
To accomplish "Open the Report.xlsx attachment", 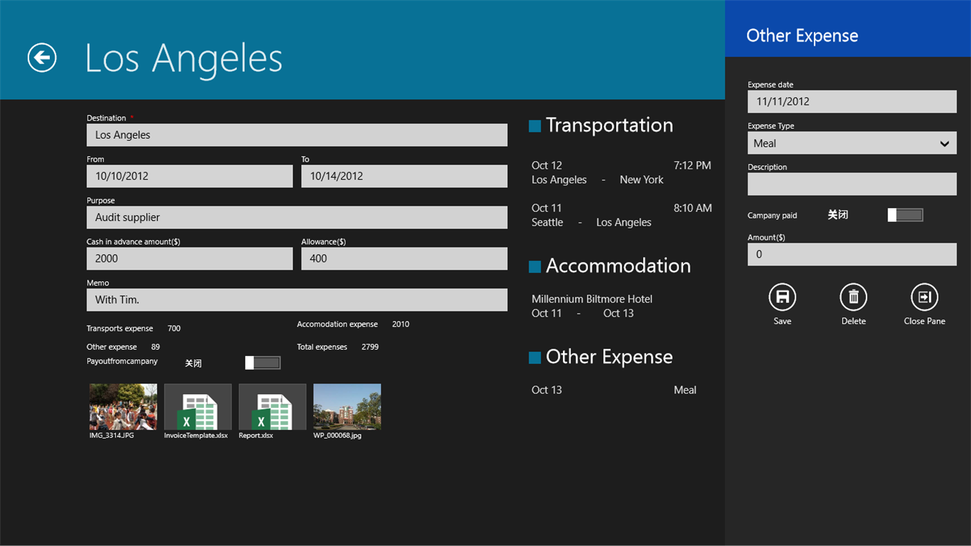I will click(272, 407).
